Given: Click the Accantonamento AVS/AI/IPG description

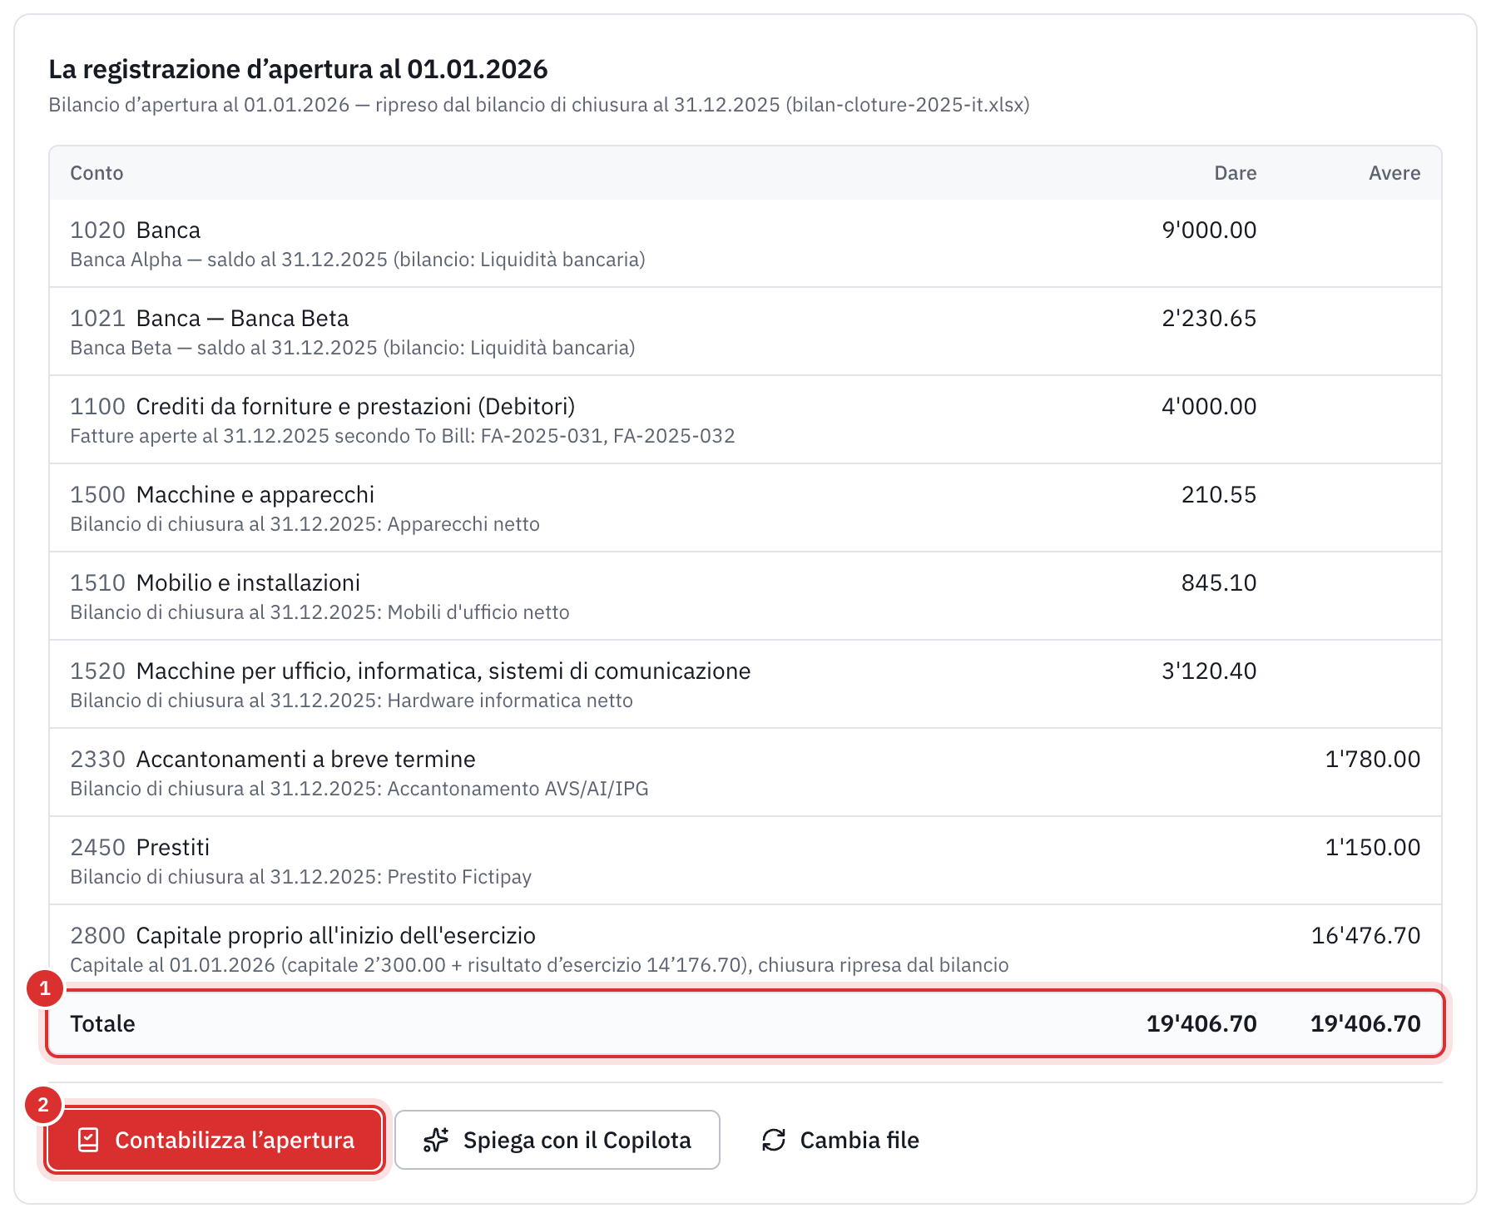Looking at the screenshot, I should tap(359, 789).
